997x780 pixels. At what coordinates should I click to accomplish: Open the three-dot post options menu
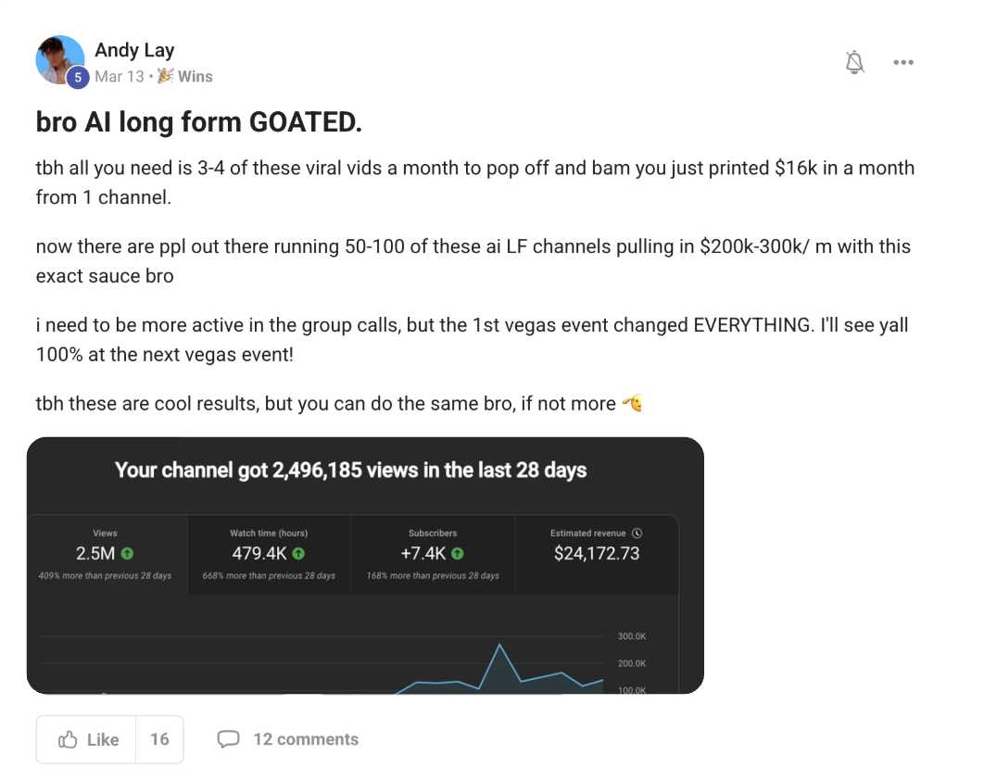point(902,62)
